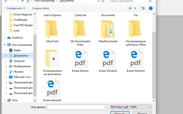
Task: Select the Бланк билета3 pdf file icon
Action: (136, 58)
